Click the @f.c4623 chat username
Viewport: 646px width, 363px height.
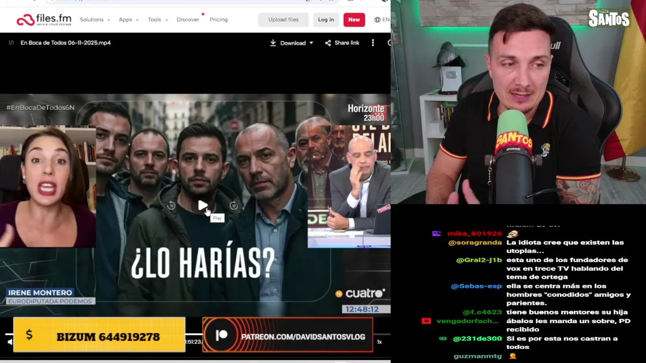click(x=482, y=312)
